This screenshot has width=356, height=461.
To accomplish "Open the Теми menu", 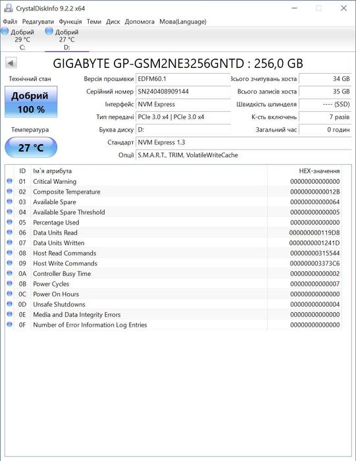I will (x=93, y=22).
